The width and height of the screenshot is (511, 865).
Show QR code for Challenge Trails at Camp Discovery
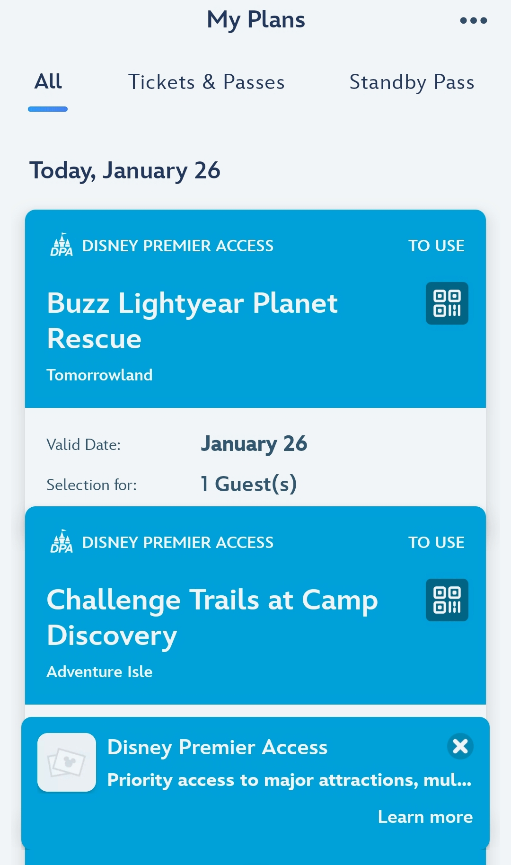[447, 600]
